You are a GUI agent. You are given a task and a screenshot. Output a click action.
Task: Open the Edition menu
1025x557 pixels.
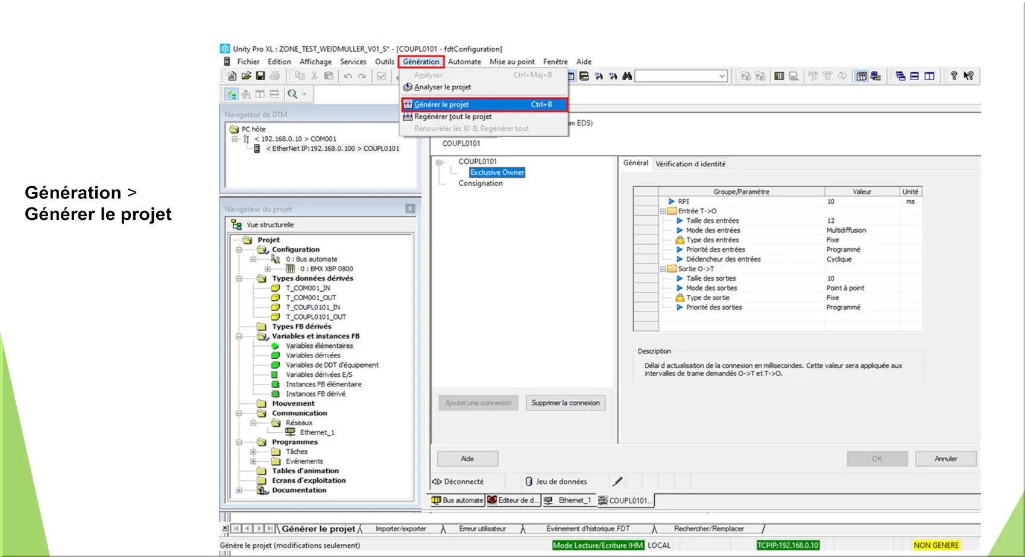click(279, 61)
